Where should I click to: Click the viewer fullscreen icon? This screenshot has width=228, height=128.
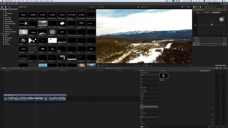(191, 65)
